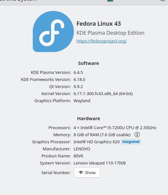This screenshot has height=195, width=168.
Task: Click the Fedora Linux 43 heading
Action: click(x=99, y=24)
